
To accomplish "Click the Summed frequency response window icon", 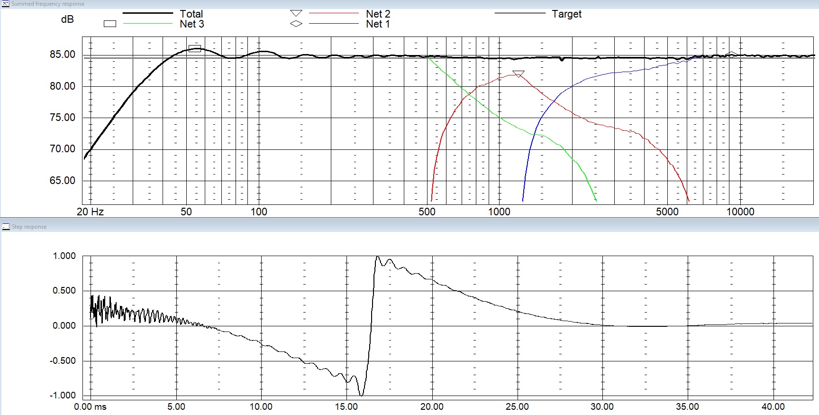I will (6, 4).
